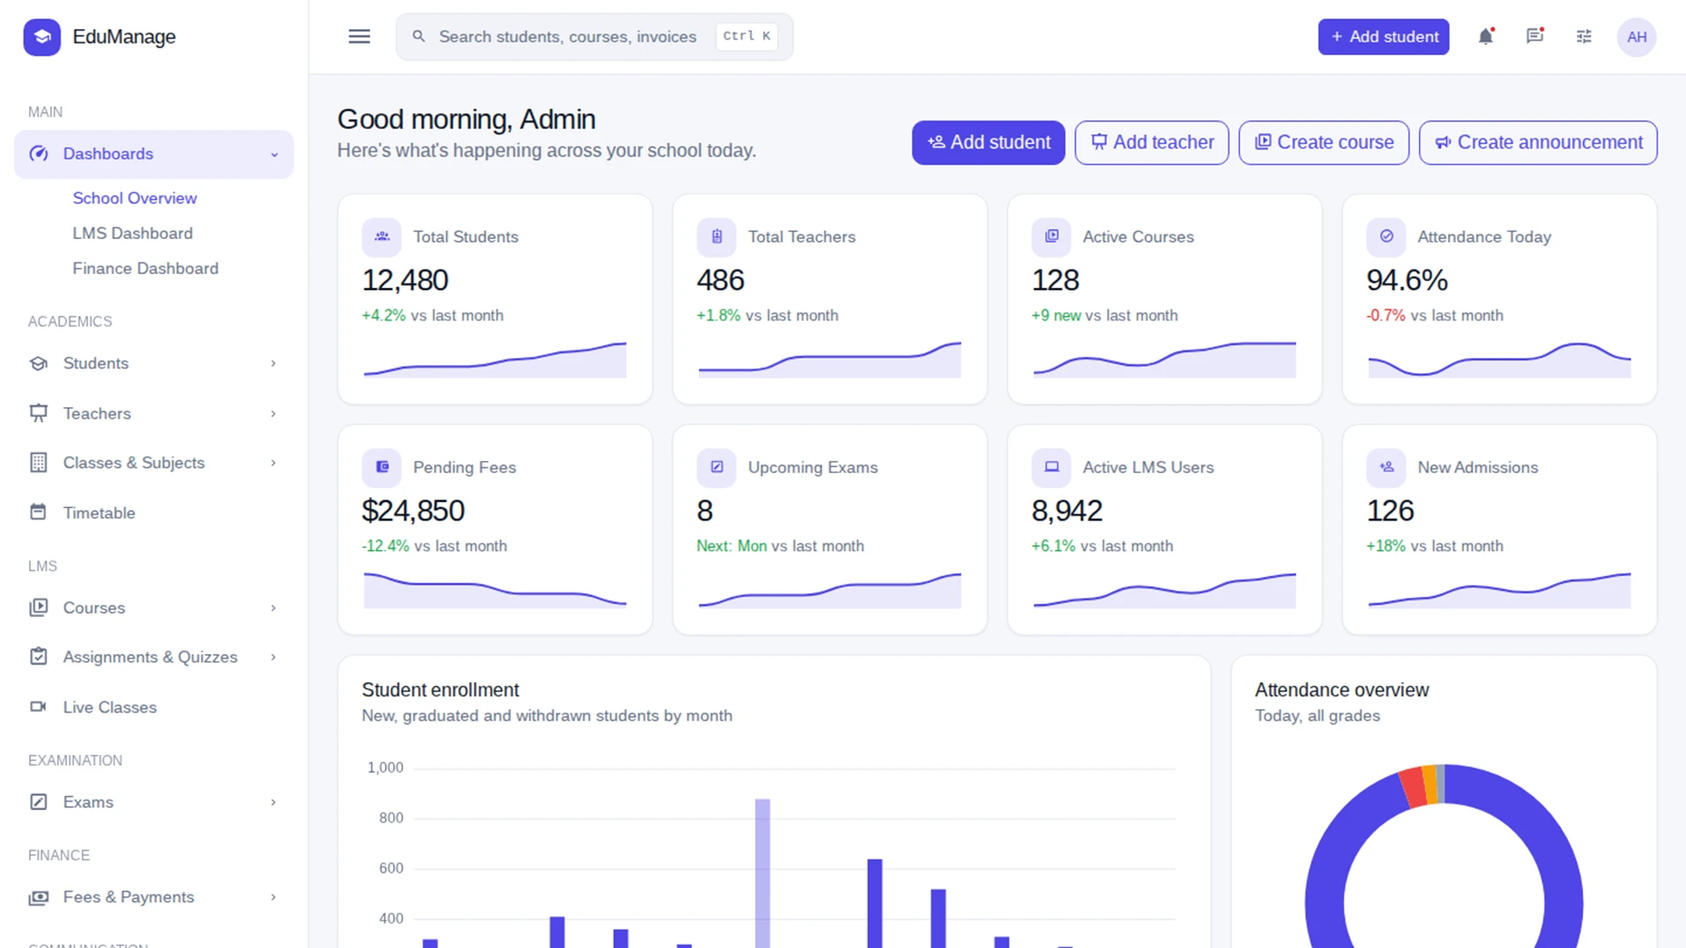This screenshot has width=1686, height=948.
Task: Click the Student enrollment chart title
Action: coord(440,690)
